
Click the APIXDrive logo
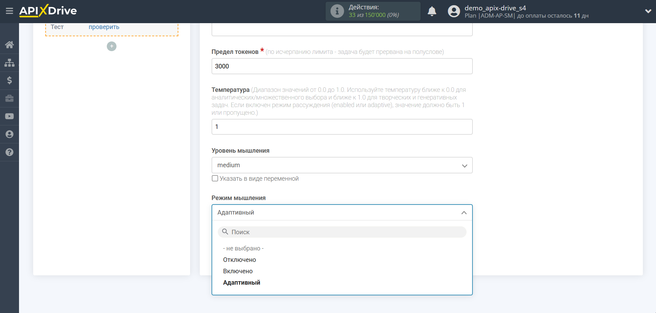click(x=48, y=11)
